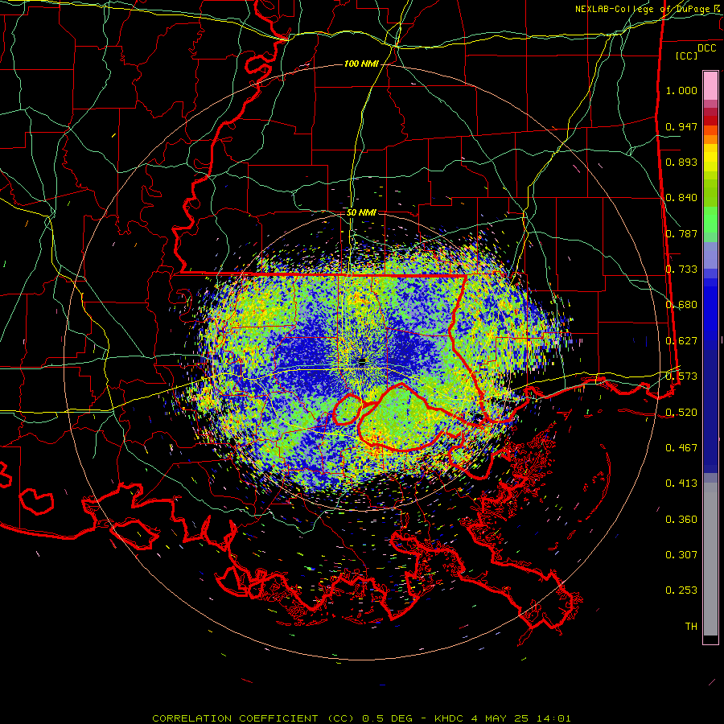Click the 0.893 scale value
Viewport: 724px width, 724px height.
[681, 162]
